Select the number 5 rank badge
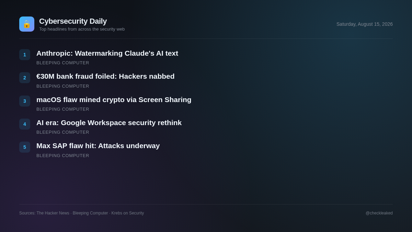This screenshot has height=232, width=412. (x=25, y=147)
